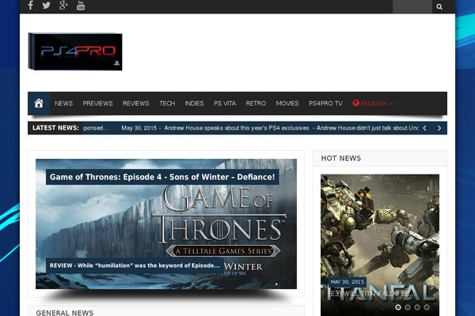This screenshot has width=475, height=316.
Task: Click the search magnifier icon
Action: 439,6
